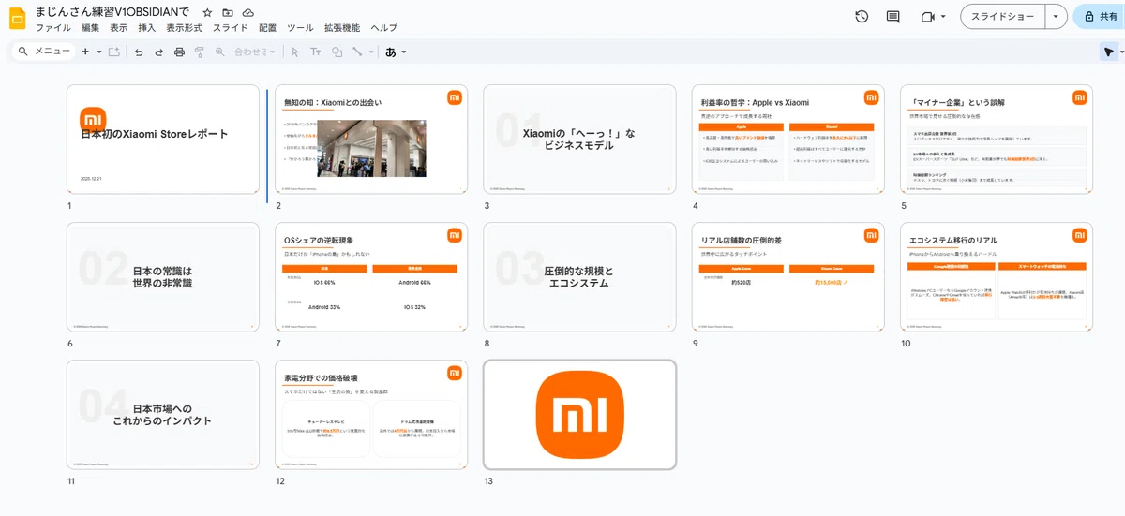Open the new slide layout dropdown arrow
The image size is (1125, 516).
pyautogui.click(x=98, y=52)
